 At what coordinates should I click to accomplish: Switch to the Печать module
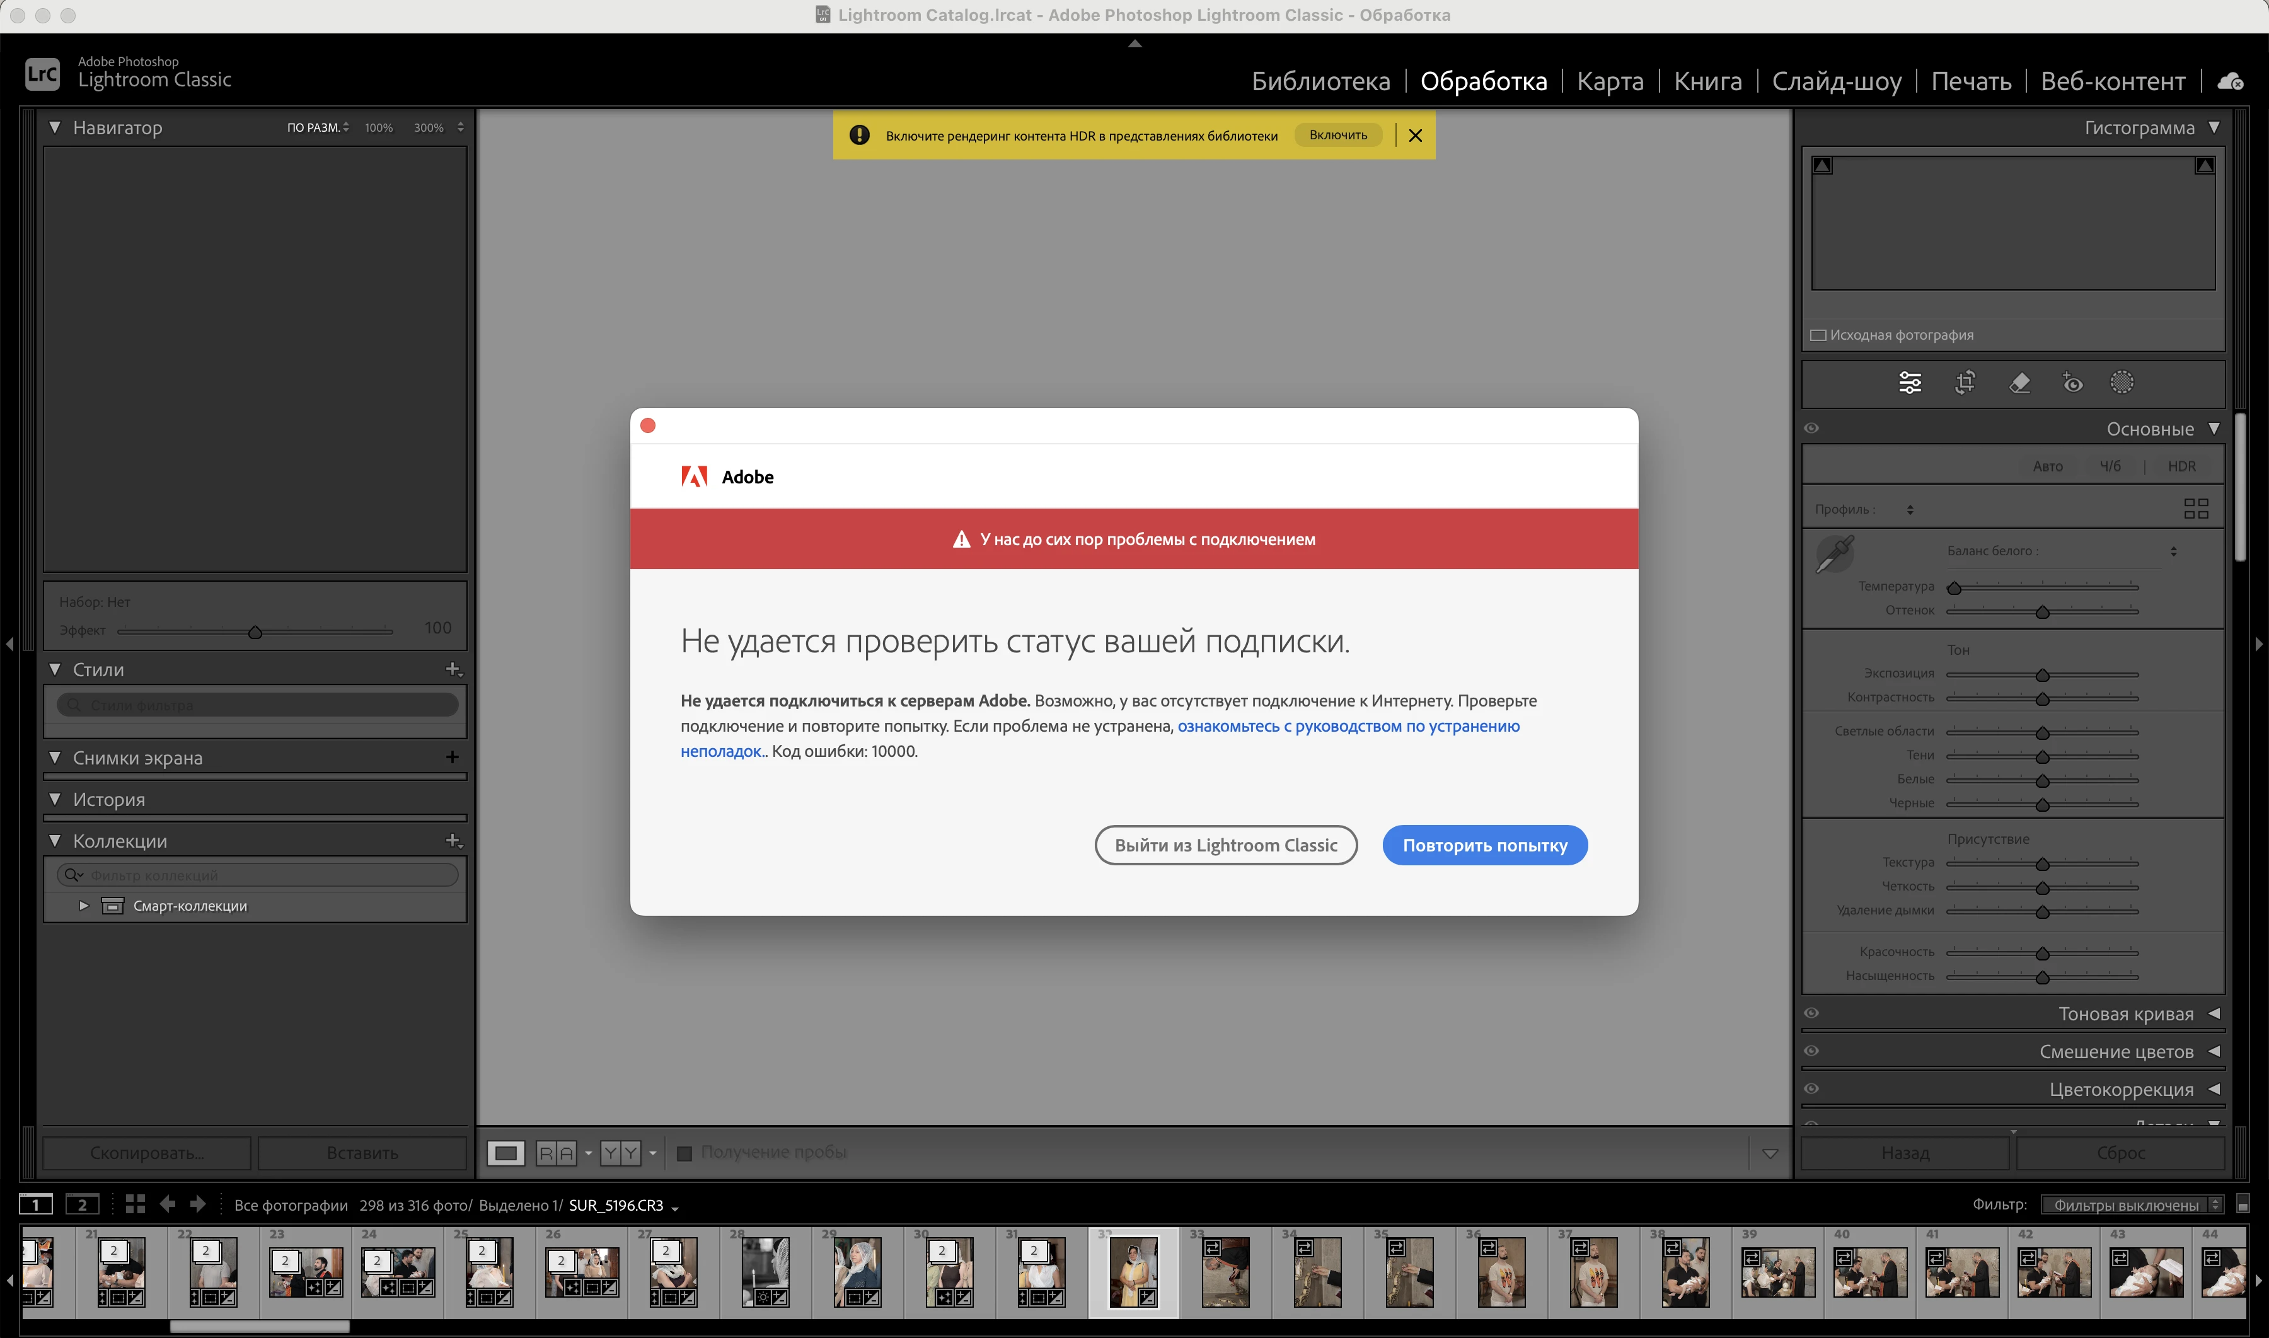click(x=1971, y=81)
